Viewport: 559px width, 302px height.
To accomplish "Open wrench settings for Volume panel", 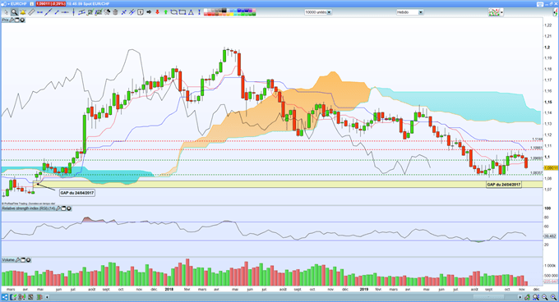I will coord(18,260).
